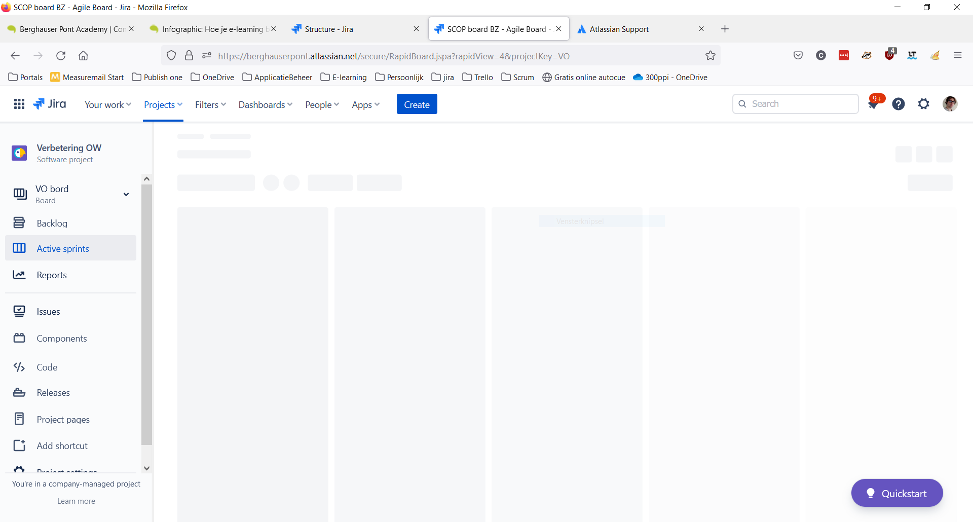Screen dimensions: 973x522
Task: Open the user profile avatar menu
Action: pos(950,104)
